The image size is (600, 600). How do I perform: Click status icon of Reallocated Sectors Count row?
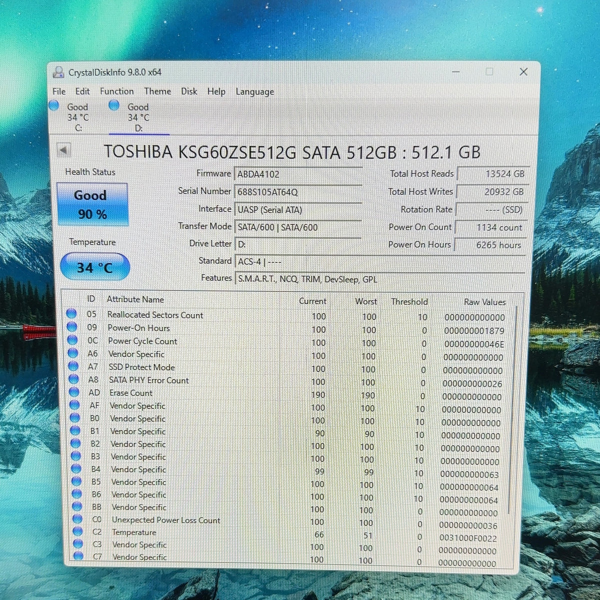coord(71,313)
